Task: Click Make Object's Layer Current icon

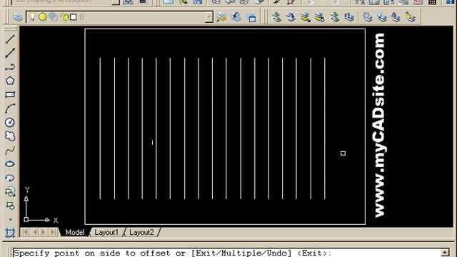Action: [221, 17]
